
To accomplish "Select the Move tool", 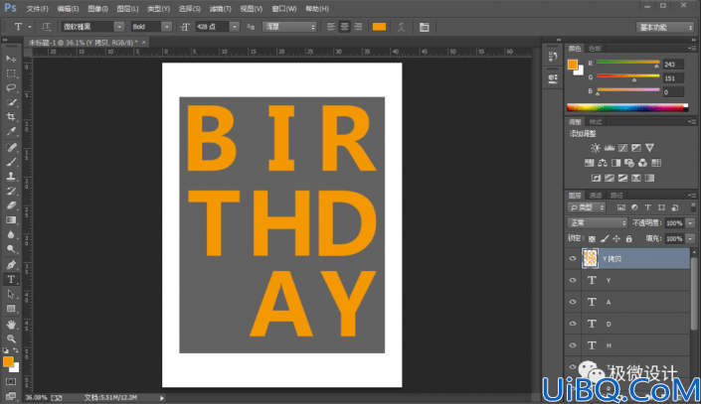I will [x=11, y=59].
